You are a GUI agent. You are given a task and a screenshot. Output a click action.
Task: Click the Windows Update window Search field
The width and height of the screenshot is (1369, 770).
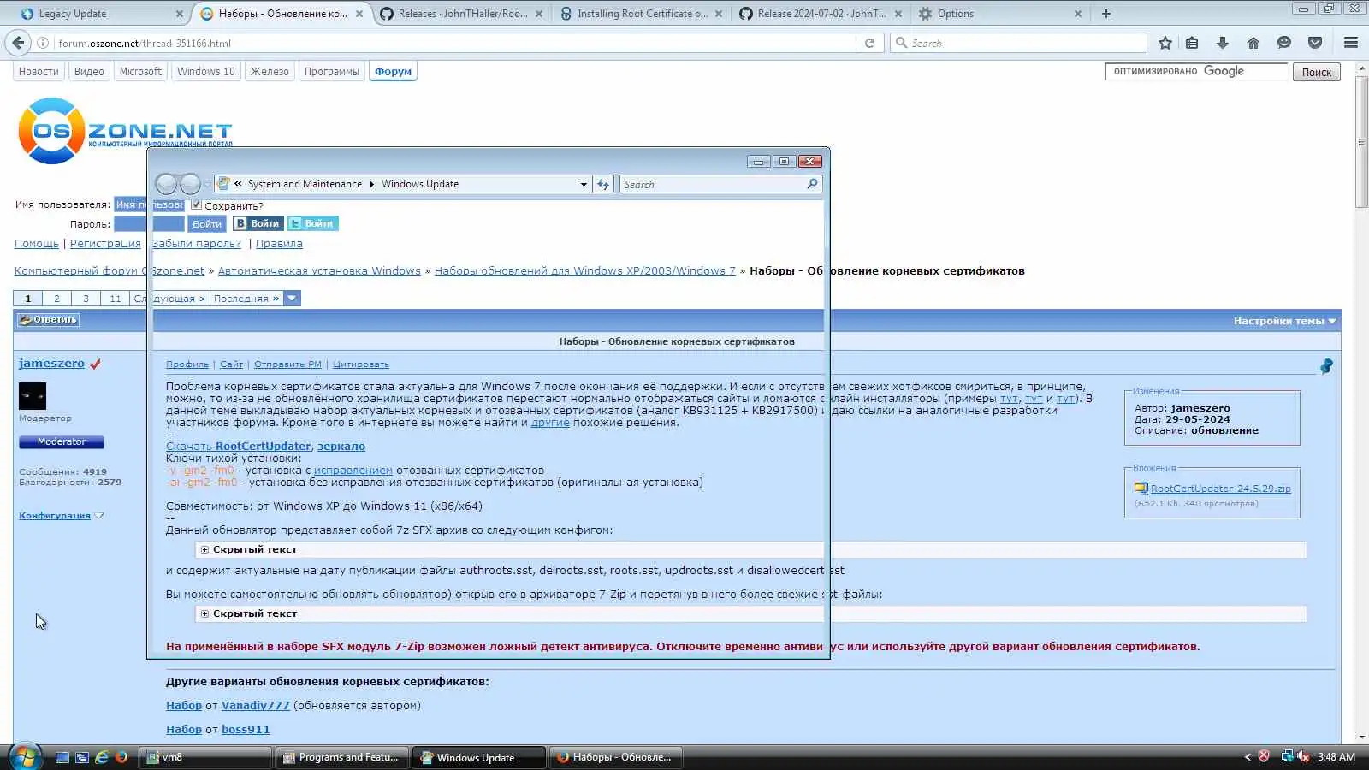(714, 184)
